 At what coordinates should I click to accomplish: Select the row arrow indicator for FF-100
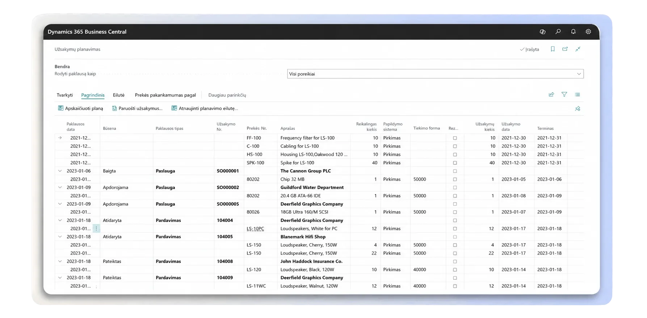pos(60,138)
